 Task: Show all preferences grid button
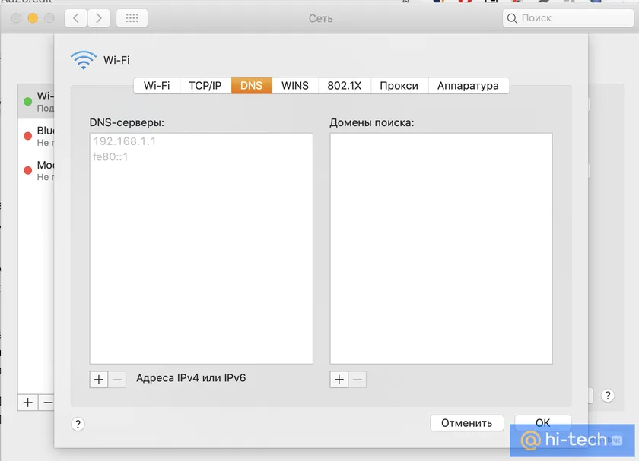coord(132,18)
